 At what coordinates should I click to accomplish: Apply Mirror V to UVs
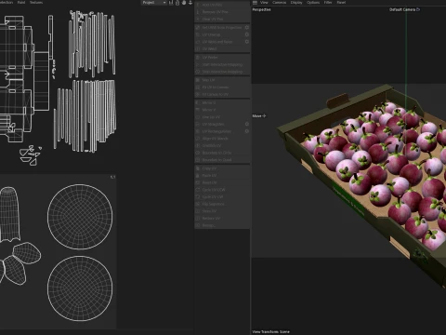222,110
